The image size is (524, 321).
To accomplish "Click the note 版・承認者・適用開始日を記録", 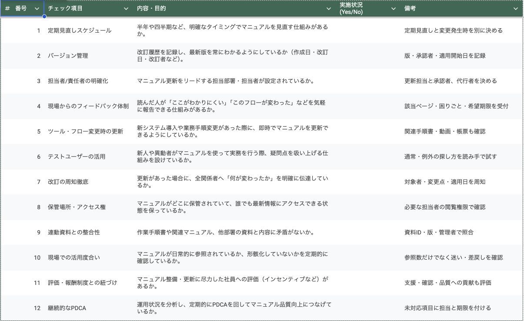I will pyautogui.click(x=445, y=56).
